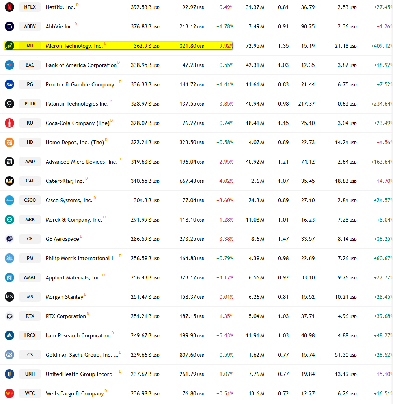
Task: Click the Lam Research logo icon
Action: tap(9, 335)
